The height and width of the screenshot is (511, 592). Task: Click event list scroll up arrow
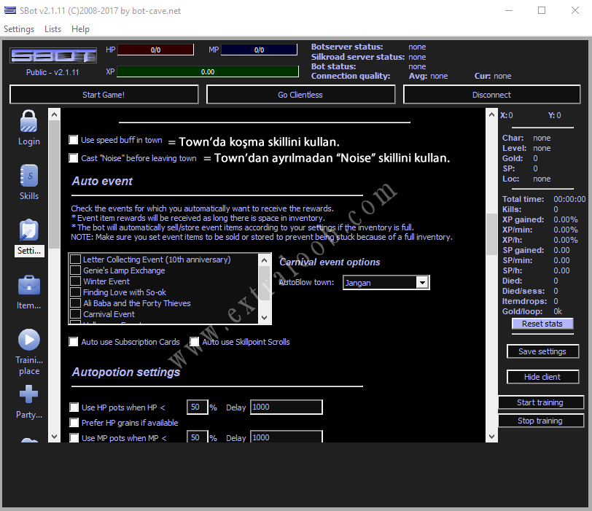point(264,260)
